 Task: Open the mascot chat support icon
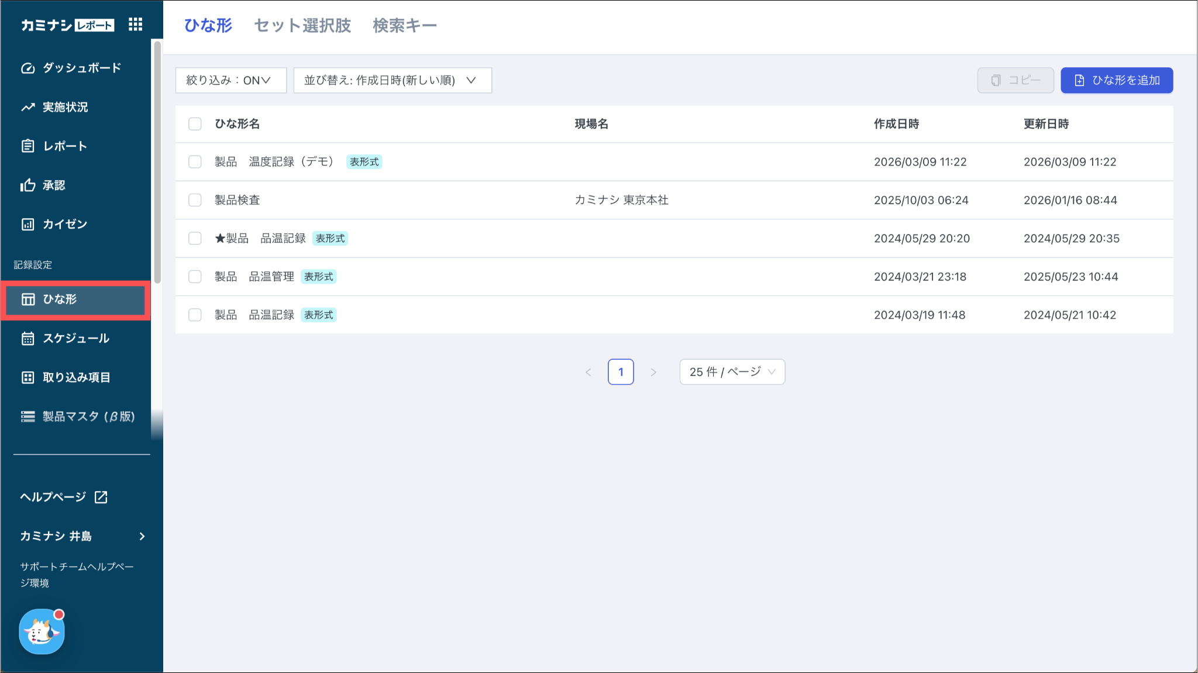42,631
